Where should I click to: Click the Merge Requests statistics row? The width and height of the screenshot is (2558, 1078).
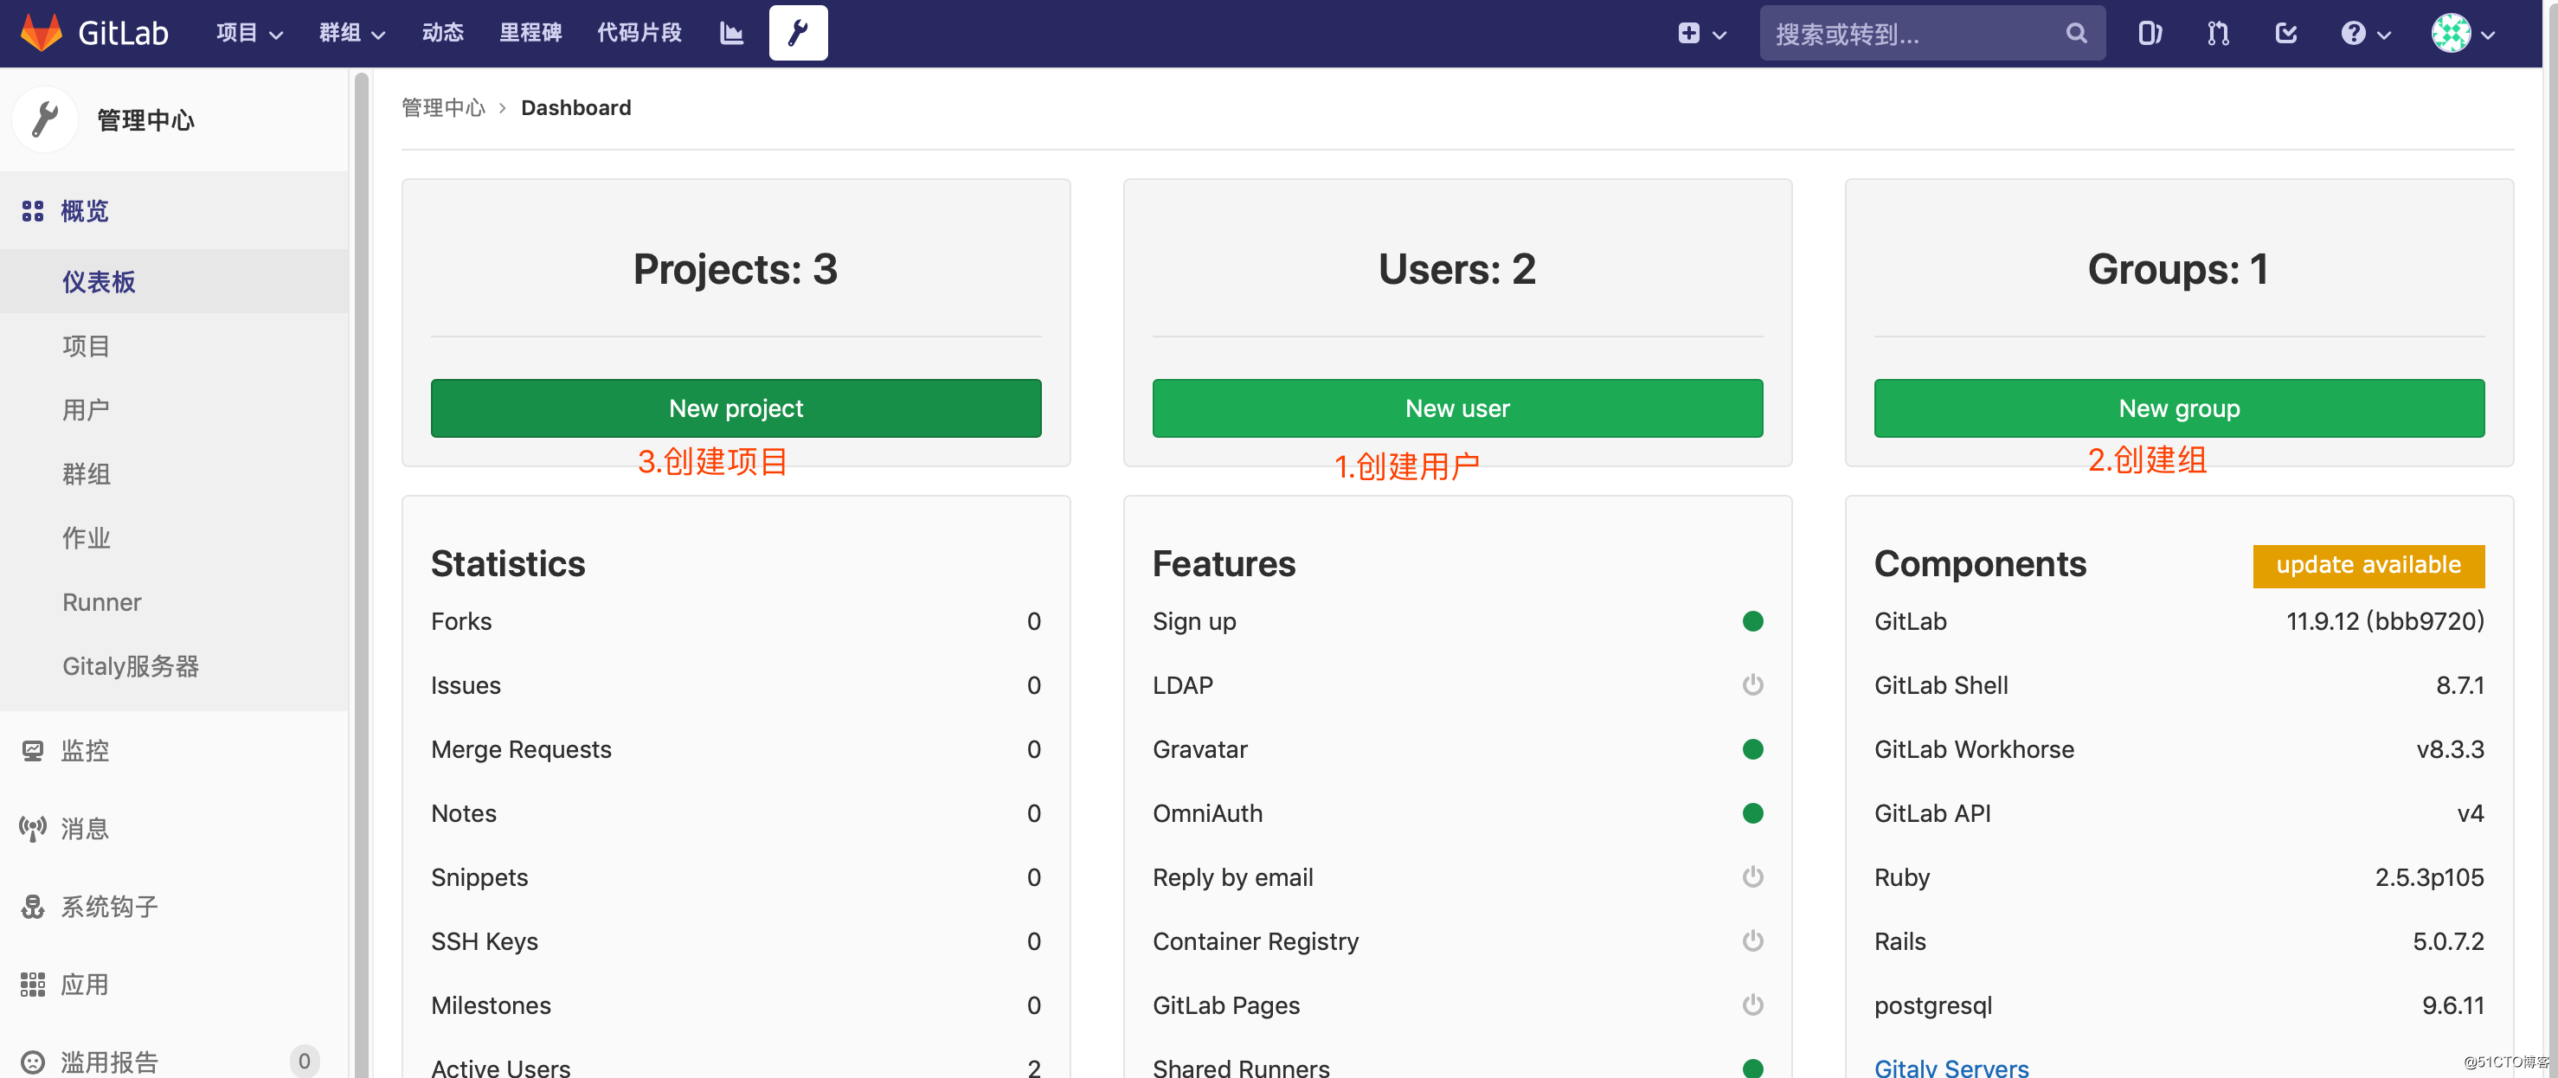(736, 749)
